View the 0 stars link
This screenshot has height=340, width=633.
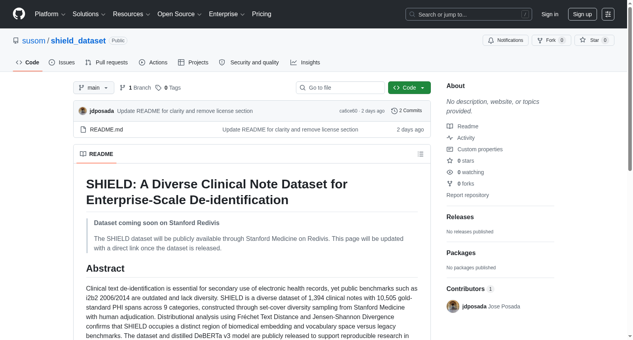(461, 161)
